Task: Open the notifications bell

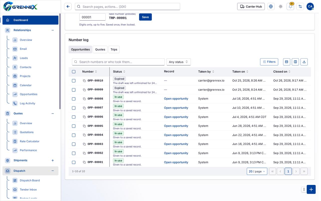Action: point(290,7)
